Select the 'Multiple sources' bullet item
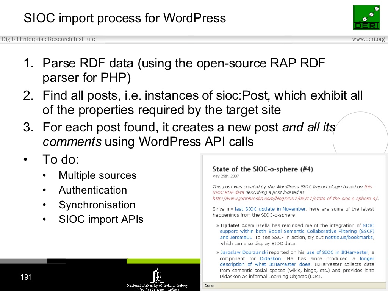Viewport: 388px width, 291px height. [x=97, y=175]
